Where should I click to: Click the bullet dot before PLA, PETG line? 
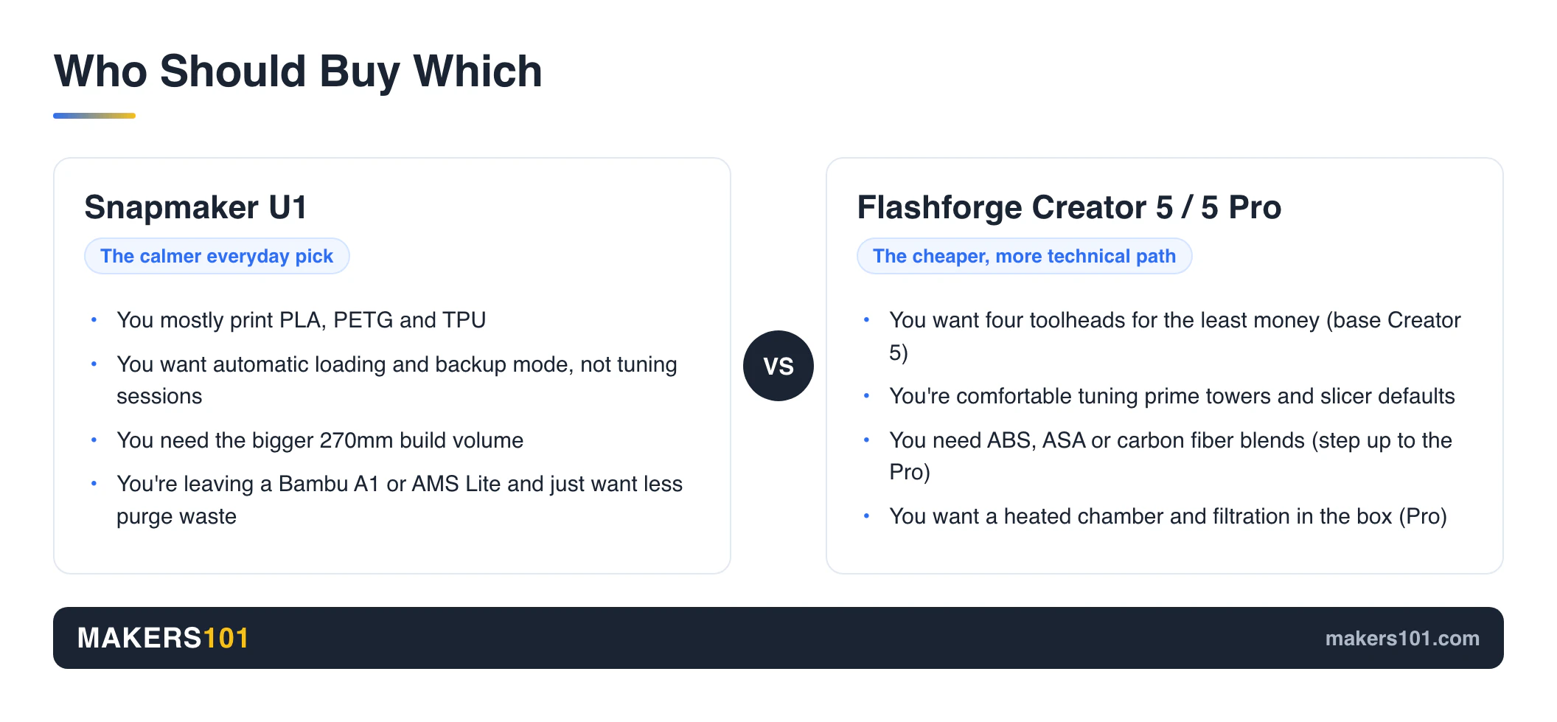click(x=94, y=320)
